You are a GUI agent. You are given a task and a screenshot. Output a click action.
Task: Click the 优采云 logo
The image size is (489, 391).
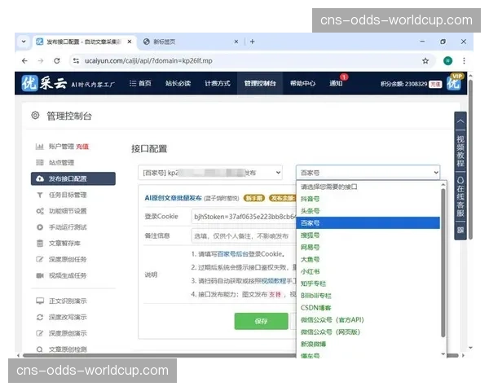click(44, 83)
